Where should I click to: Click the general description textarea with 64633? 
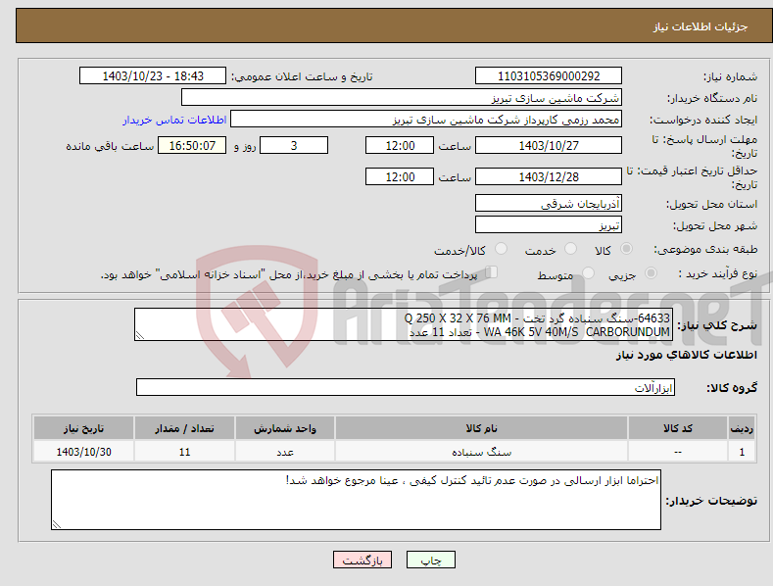[x=404, y=324]
